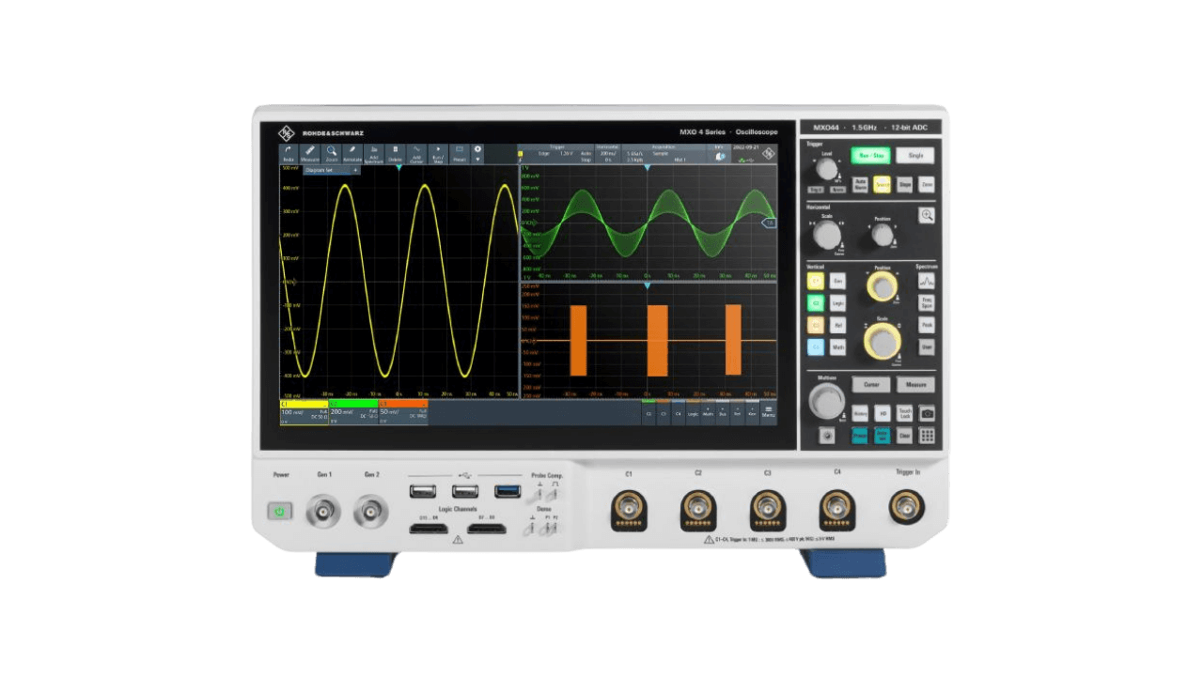Open the toolbar settings gear icon
The image size is (1203, 676).
click(x=477, y=149)
